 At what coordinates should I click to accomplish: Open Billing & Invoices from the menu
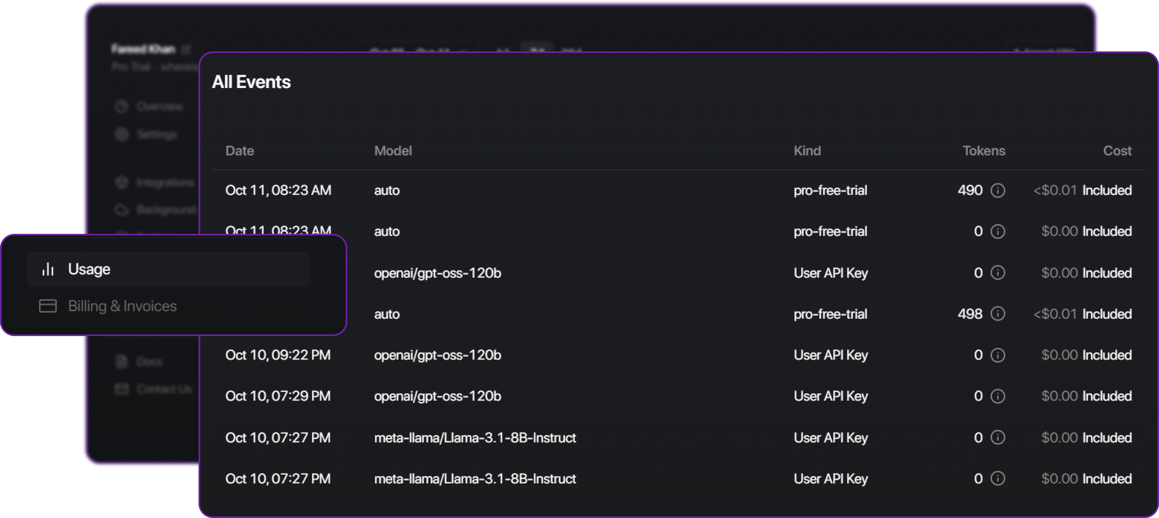122,306
